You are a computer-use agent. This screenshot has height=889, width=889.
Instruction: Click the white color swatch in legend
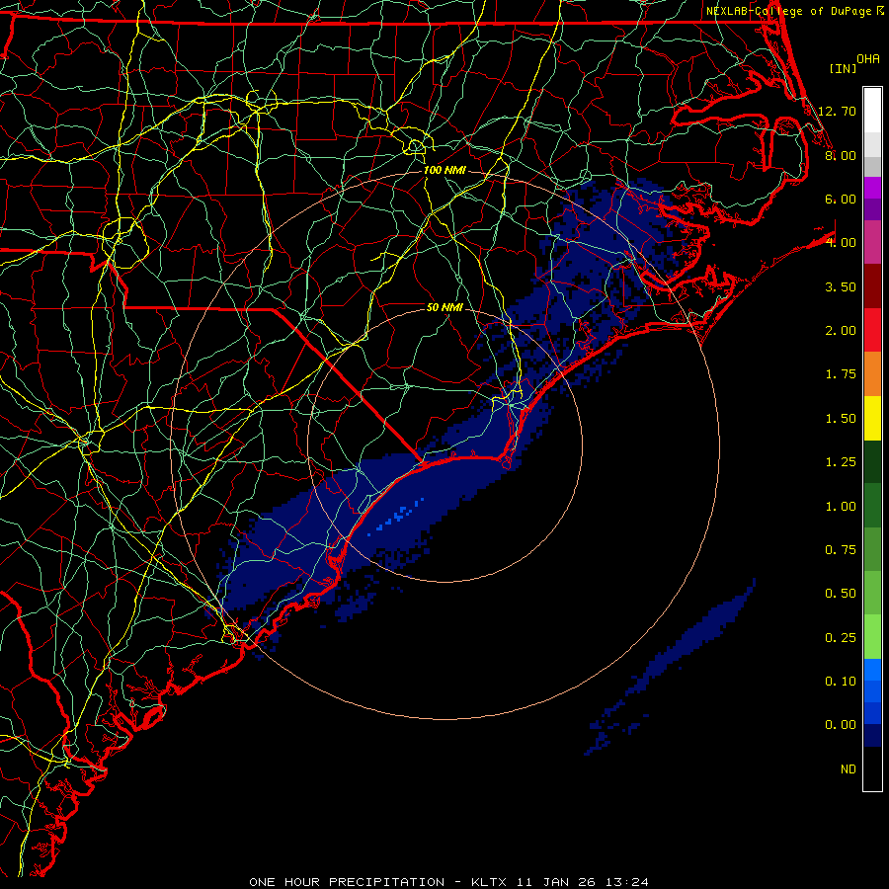[x=872, y=110]
